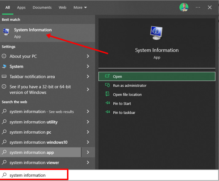Image resolution: width=219 pixels, height=181 pixels.
Task: Open the user account avatar
Action: [184, 7]
